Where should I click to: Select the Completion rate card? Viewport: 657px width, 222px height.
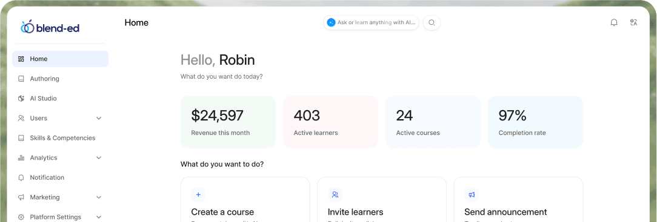coord(536,122)
